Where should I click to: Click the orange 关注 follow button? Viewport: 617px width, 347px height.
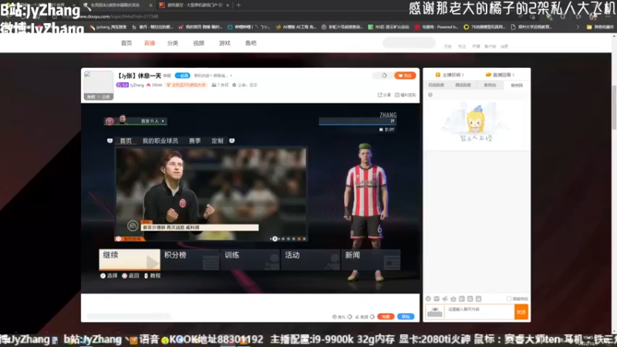(x=406, y=76)
